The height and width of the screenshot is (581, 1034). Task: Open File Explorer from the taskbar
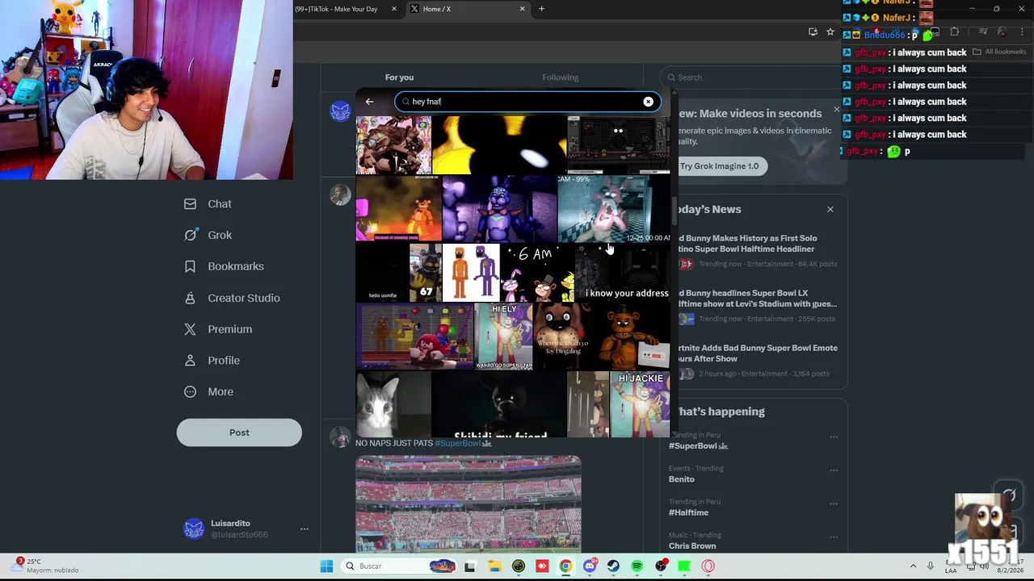(x=494, y=566)
